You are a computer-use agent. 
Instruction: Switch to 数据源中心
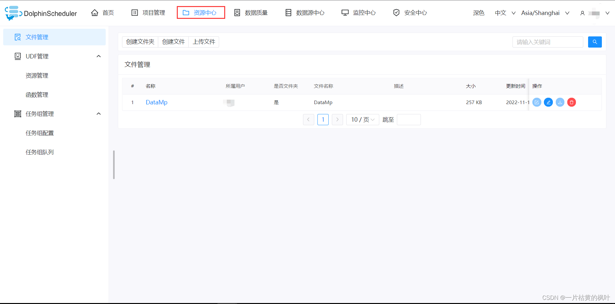(305, 13)
